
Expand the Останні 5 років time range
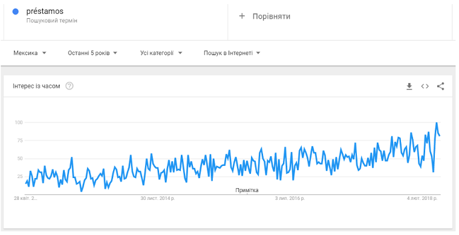coord(93,53)
